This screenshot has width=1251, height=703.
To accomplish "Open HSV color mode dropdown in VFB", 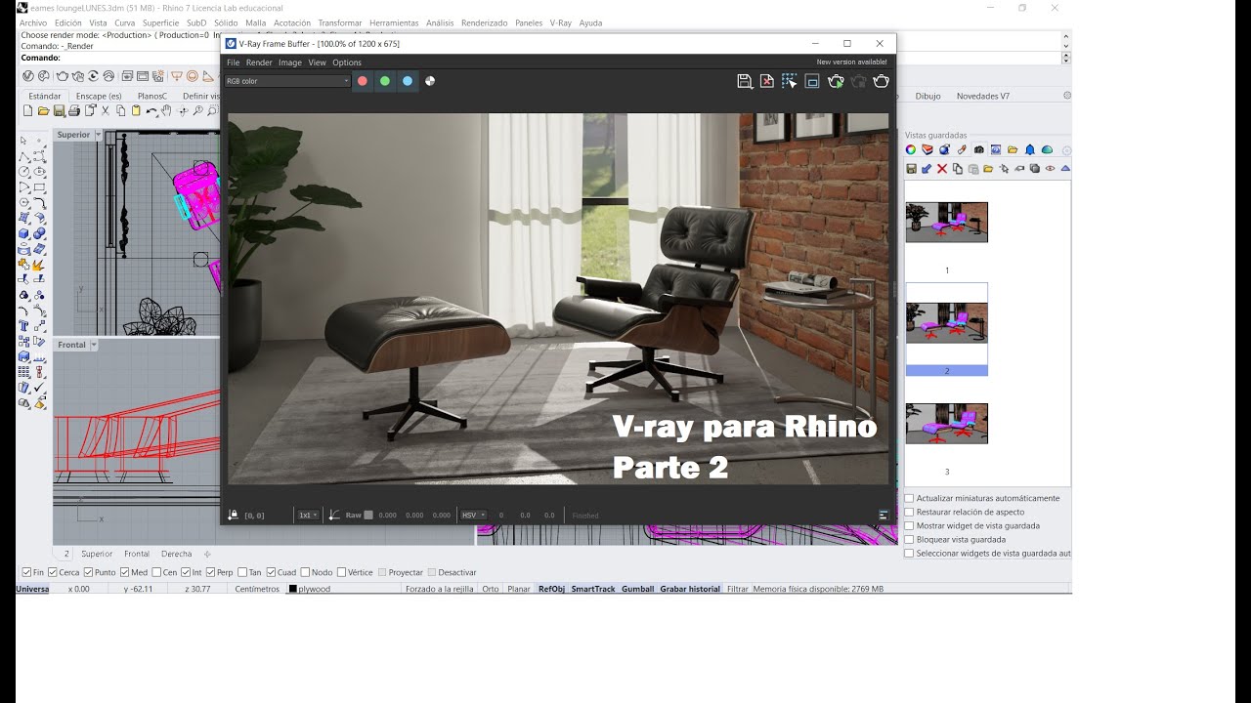I will [474, 515].
